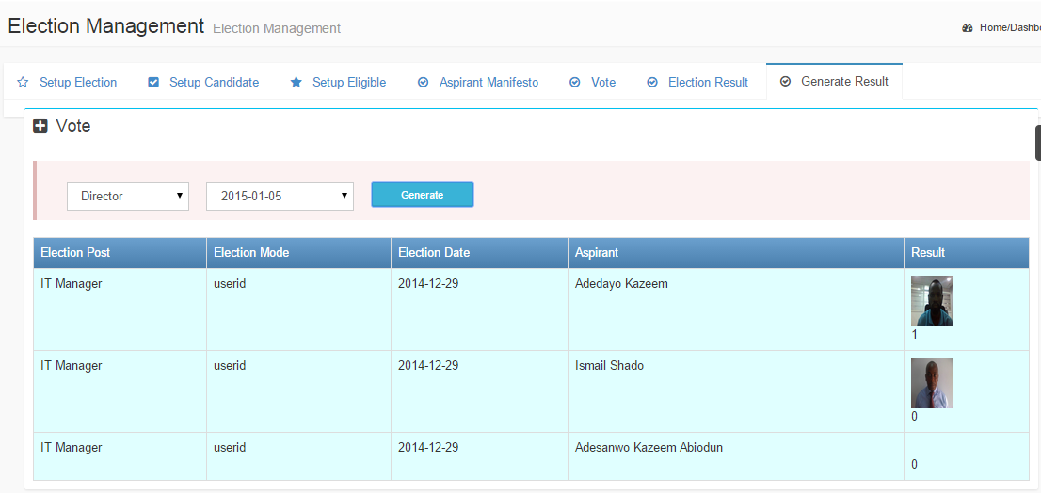Click the star icon beside Setup Election
1041x493 pixels.
click(x=23, y=83)
